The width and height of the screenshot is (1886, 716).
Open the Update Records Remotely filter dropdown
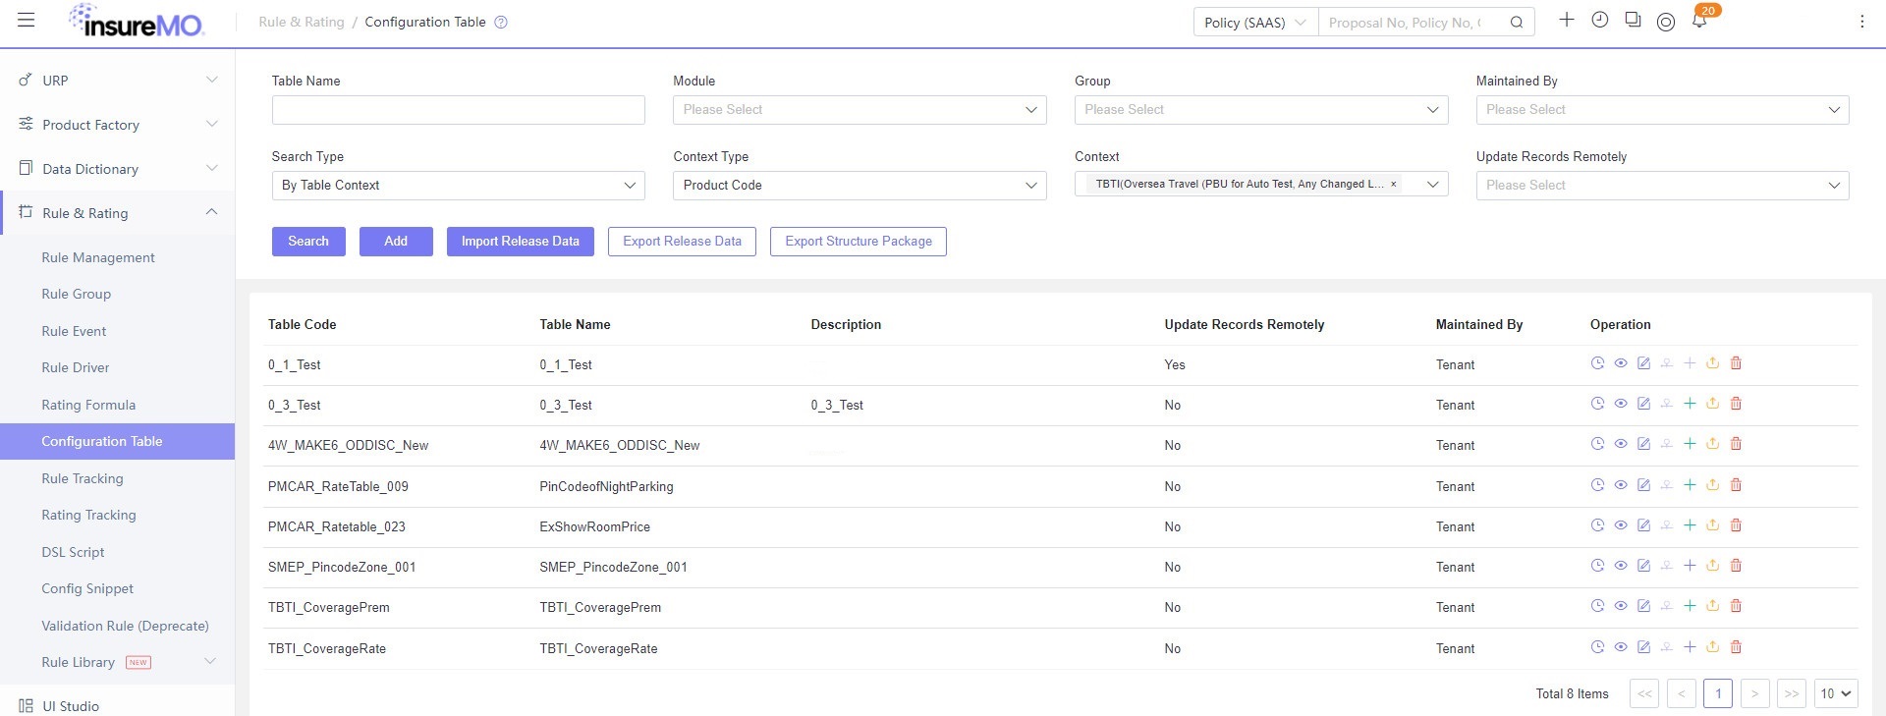coord(1662,186)
